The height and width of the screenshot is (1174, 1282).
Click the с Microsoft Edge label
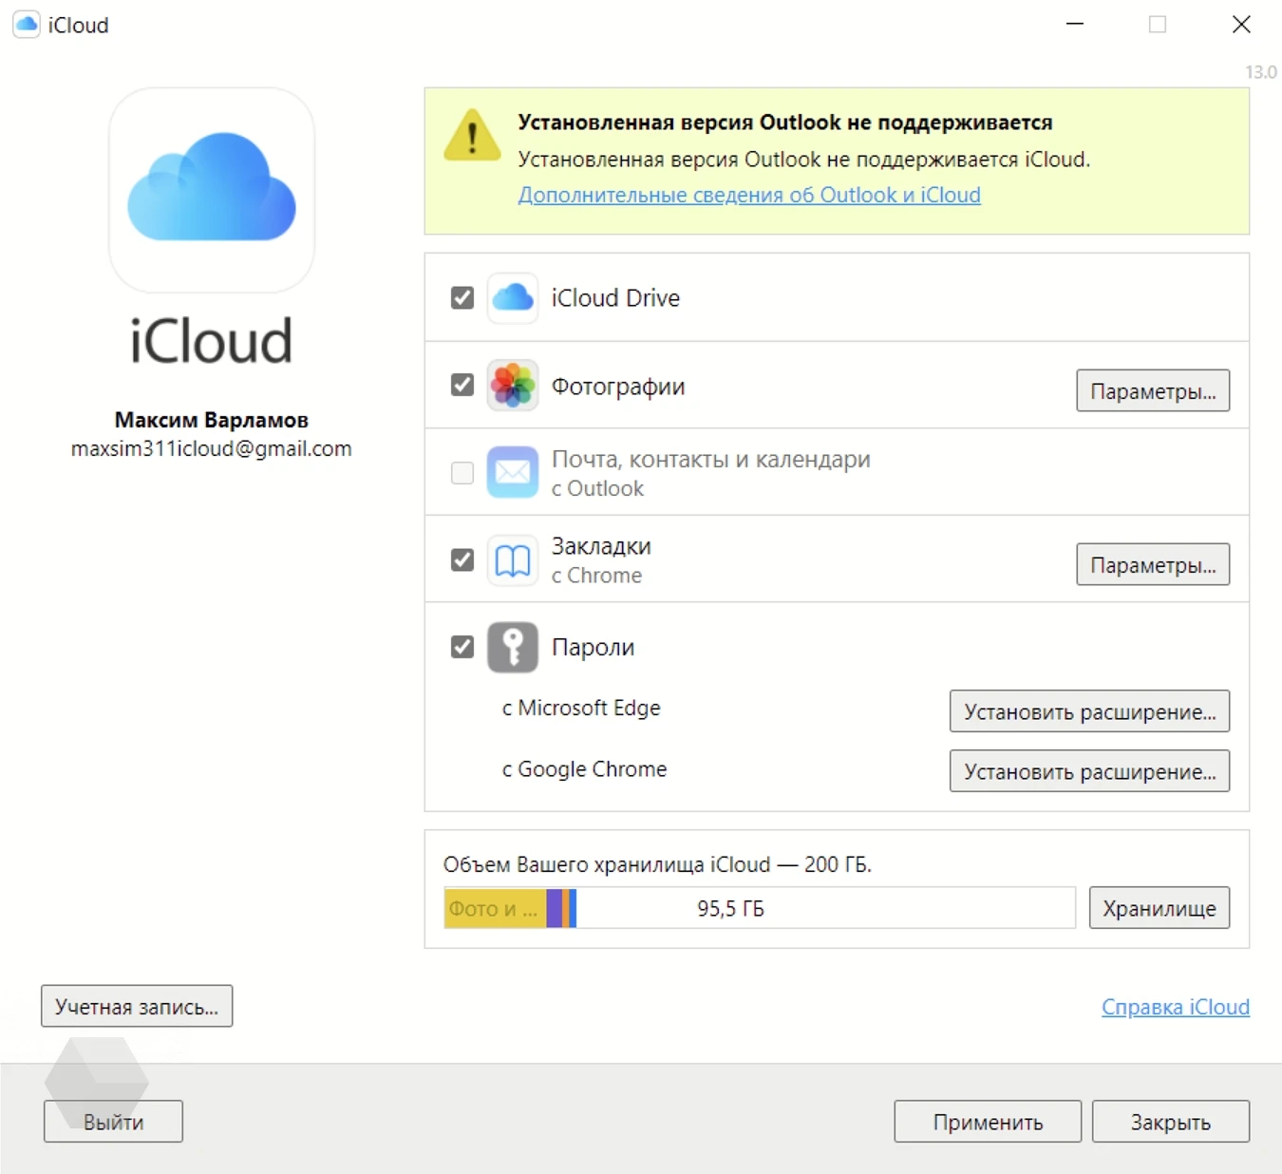(581, 708)
